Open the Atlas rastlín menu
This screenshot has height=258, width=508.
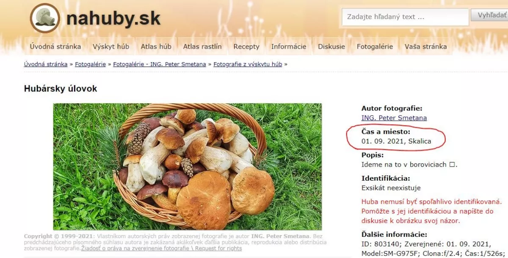[x=202, y=47]
